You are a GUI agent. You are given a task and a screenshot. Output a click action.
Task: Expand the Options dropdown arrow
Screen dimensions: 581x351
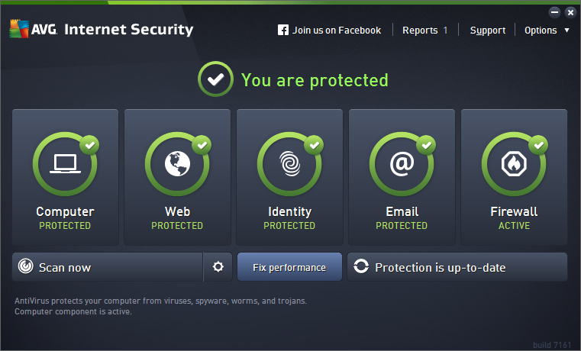tap(566, 31)
